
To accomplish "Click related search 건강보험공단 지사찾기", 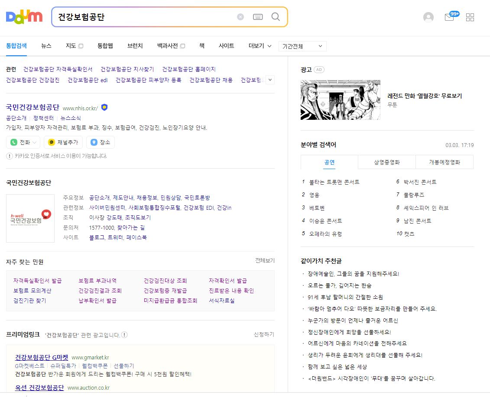I will pyautogui.click(x=127, y=69).
